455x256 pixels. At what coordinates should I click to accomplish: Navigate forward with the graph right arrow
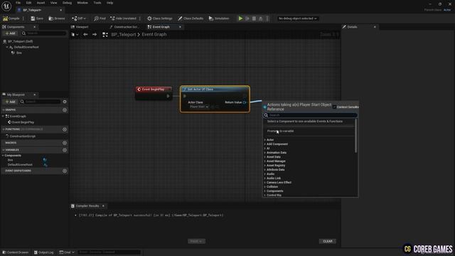[x=95, y=35]
